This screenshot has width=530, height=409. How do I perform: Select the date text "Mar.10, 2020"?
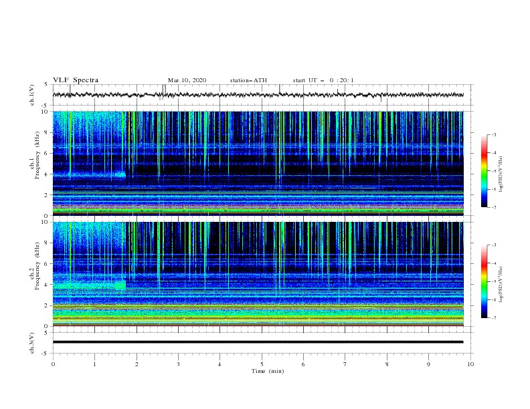[187, 80]
